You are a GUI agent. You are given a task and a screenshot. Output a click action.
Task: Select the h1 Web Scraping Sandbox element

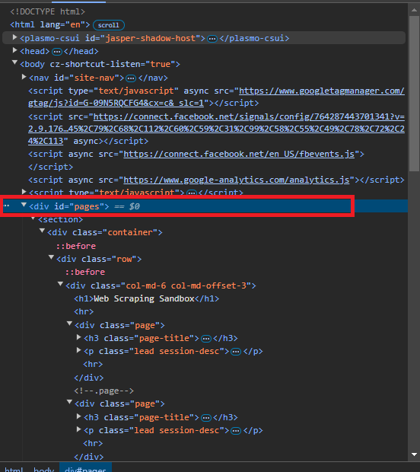click(x=147, y=299)
